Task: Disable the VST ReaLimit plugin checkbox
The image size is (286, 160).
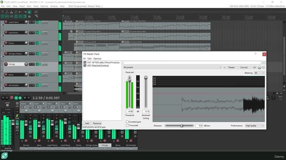Action: (85, 66)
